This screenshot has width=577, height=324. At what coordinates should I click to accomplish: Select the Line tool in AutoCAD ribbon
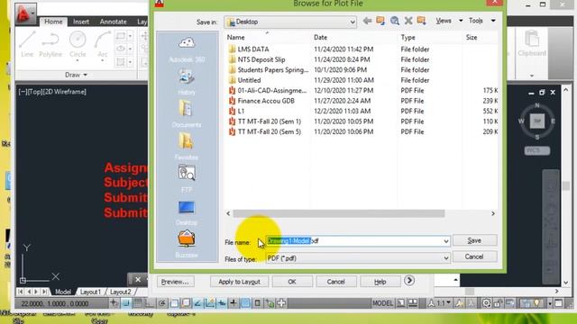[27, 44]
